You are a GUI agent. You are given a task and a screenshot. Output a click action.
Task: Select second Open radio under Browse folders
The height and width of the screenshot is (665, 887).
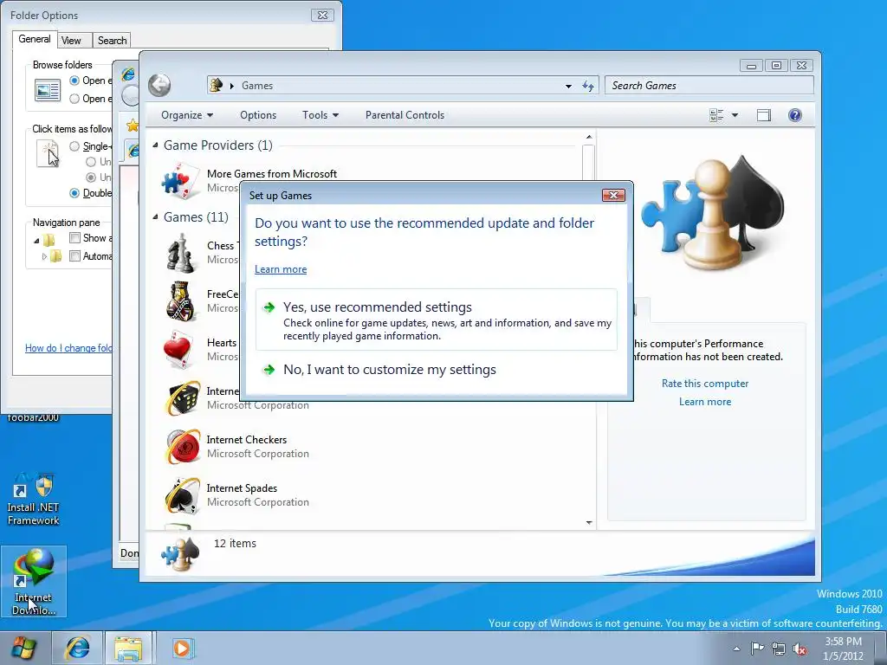tap(74, 99)
